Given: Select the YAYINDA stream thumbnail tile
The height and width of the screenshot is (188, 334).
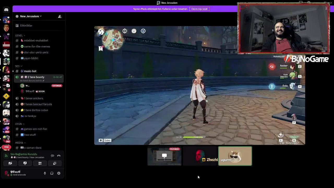Looking at the screenshot, I should [x=164, y=156].
